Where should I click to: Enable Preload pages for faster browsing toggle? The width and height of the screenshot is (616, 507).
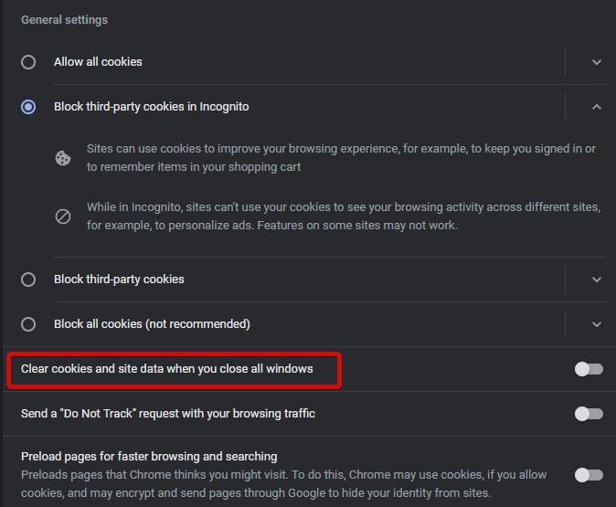coord(589,475)
